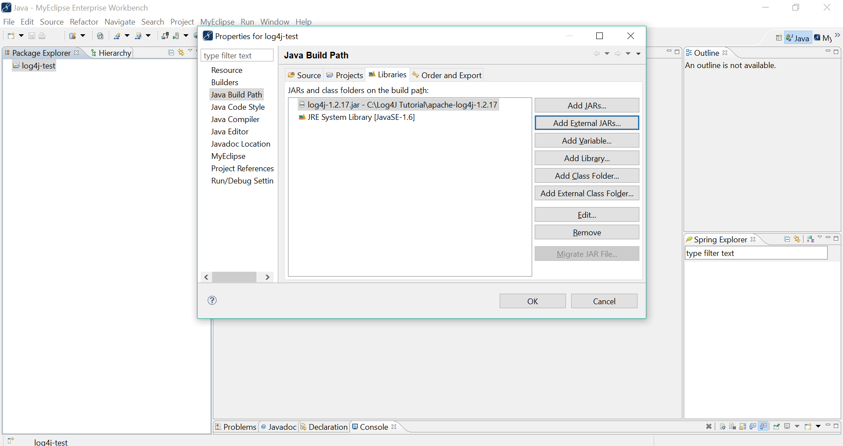The height and width of the screenshot is (446, 843).
Task: Select Javadoc Location properties page
Action: 241,144
